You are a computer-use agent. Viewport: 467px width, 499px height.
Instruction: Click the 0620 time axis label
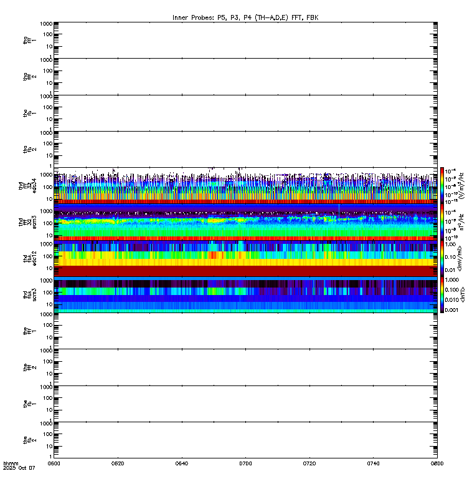coord(118,463)
